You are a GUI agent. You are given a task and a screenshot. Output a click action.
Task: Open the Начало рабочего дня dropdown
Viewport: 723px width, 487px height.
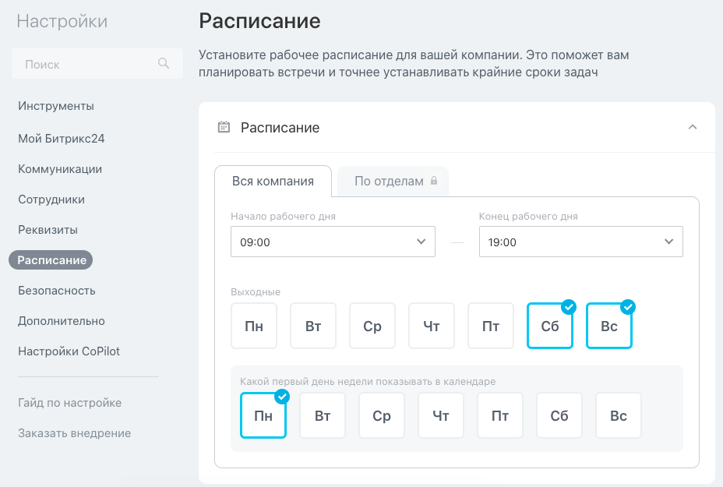point(333,242)
